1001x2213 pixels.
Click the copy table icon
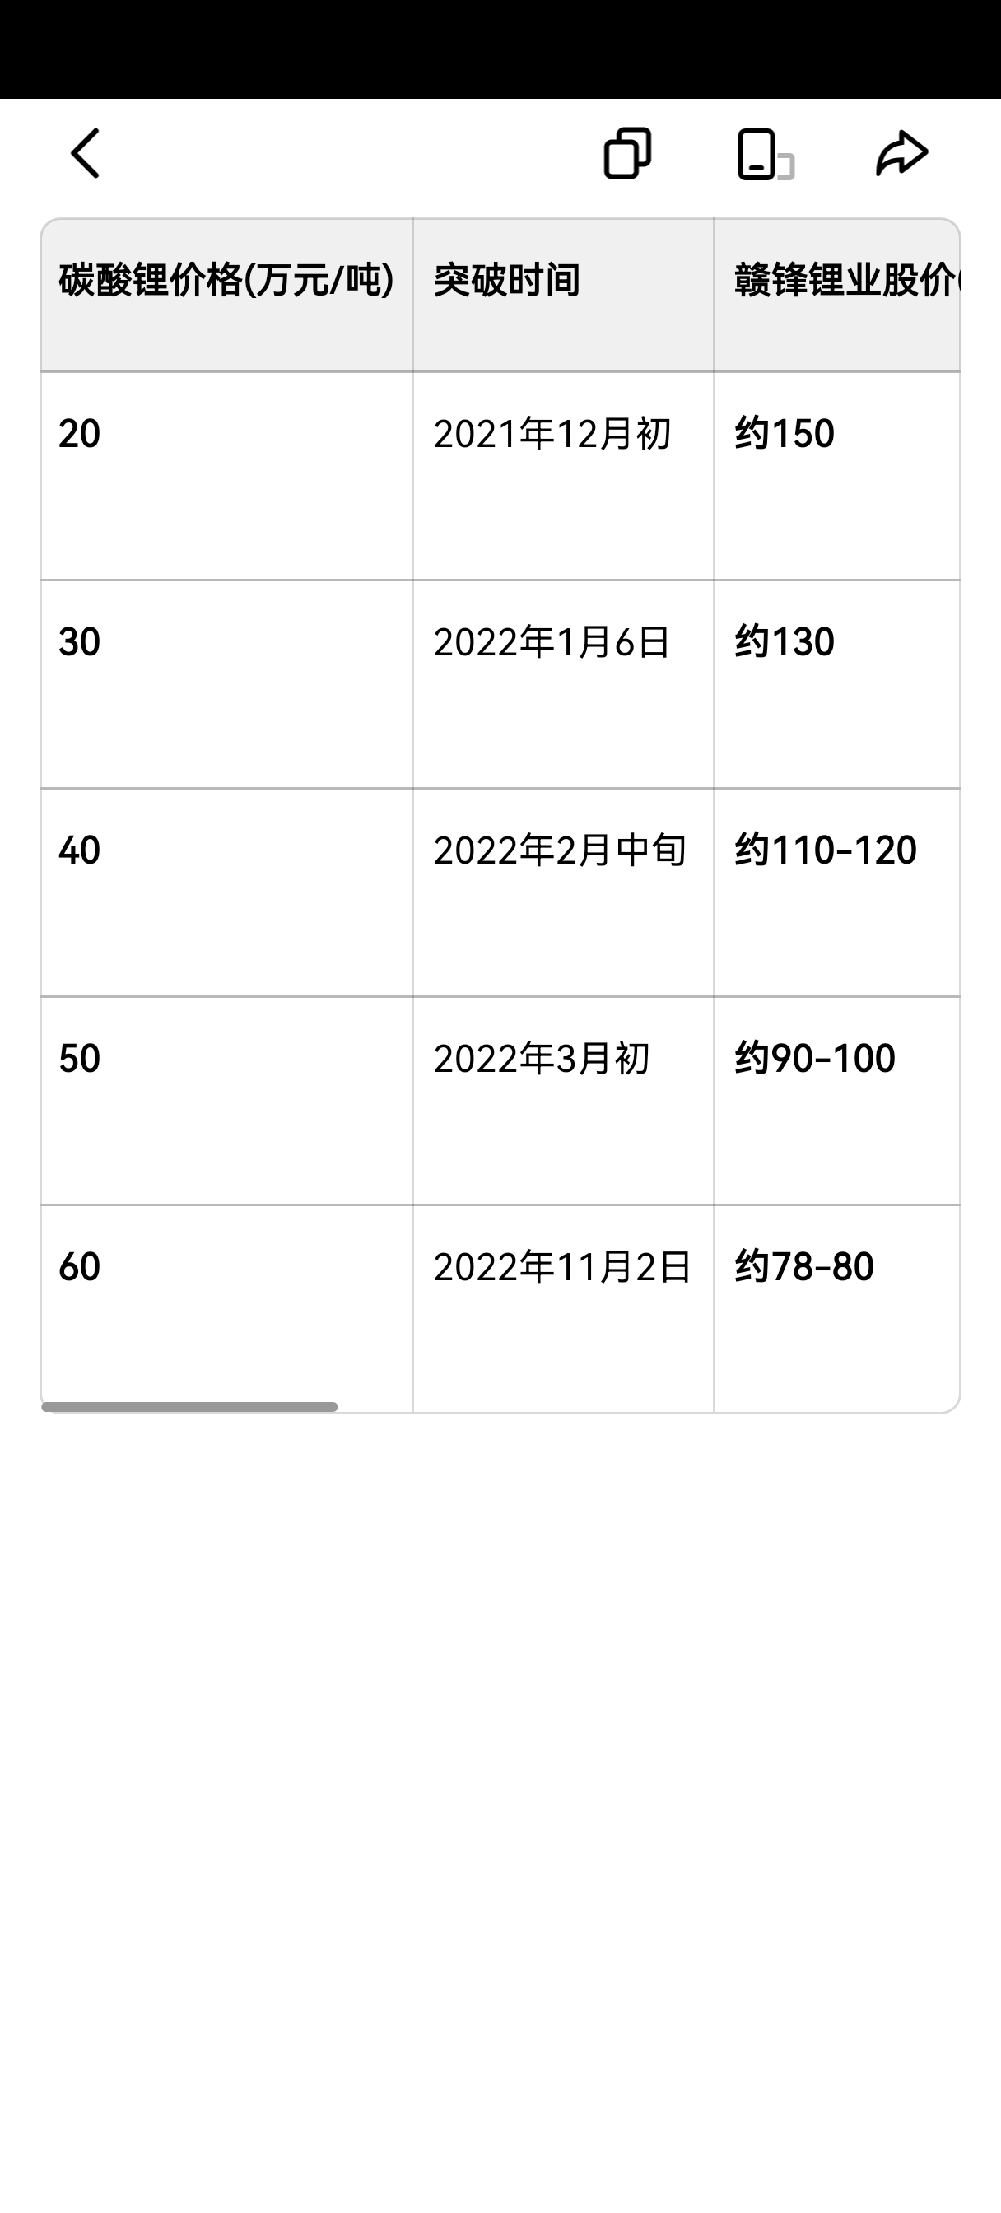click(x=627, y=154)
